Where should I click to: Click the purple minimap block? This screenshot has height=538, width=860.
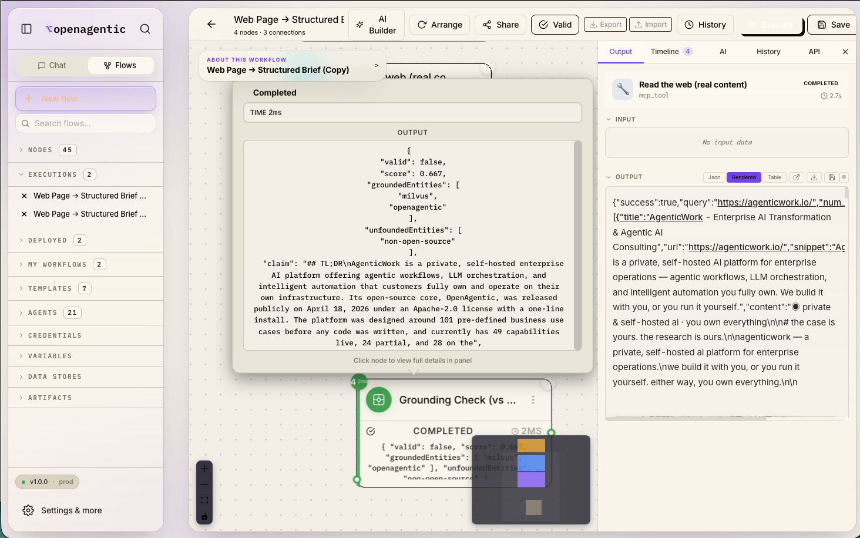click(x=531, y=480)
